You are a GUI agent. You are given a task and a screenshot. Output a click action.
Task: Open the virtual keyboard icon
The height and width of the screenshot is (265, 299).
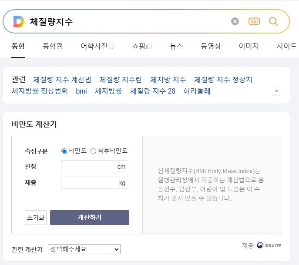(x=254, y=21)
